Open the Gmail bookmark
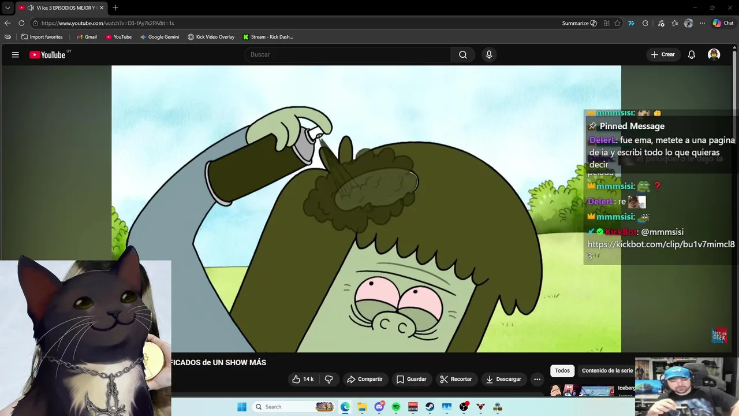The height and width of the screenshot is (416, 739). pyautogui.click(x=87, y=37)
